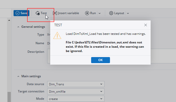Image resolution: width=176 pixels, height=102 pixels.
Task: Open the Target connection dropdown showing Dim_xmlfile
Action: coord(76,91)
